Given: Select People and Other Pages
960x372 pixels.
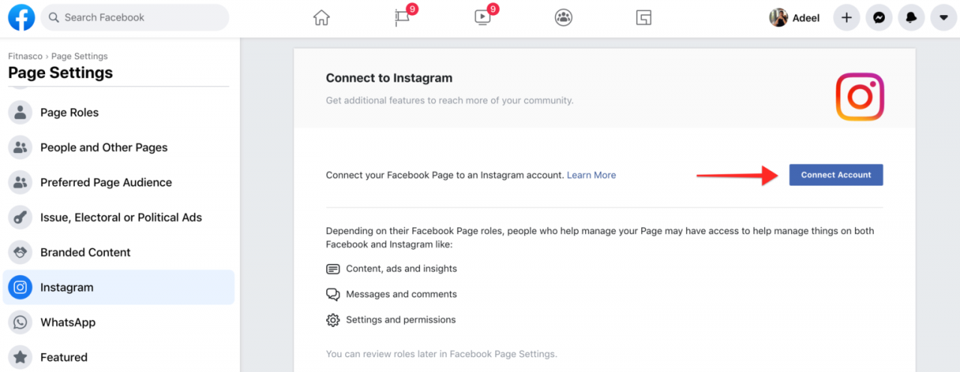Looking at the screenshot, I should point(118,148).
